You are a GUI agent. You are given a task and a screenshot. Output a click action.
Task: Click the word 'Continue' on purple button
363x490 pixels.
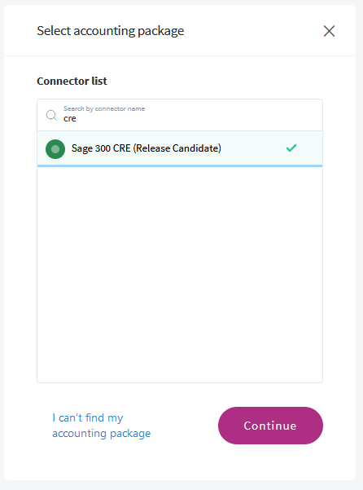click(x=270, y=426)
